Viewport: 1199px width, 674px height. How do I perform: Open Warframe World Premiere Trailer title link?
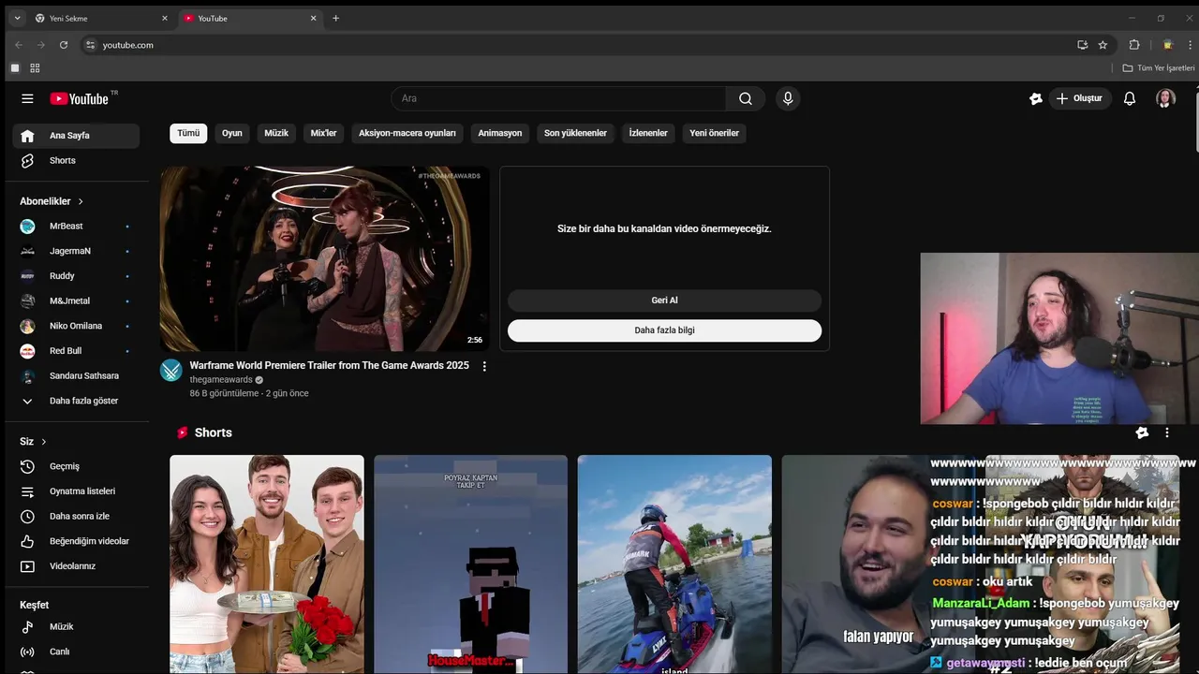click(x=330, y=365)
